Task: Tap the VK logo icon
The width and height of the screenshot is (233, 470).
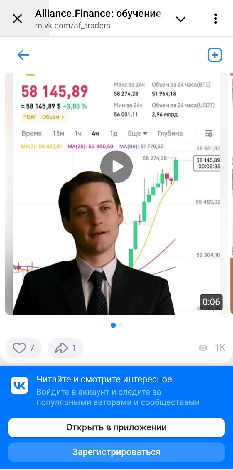Action: (x=20, y=385)
